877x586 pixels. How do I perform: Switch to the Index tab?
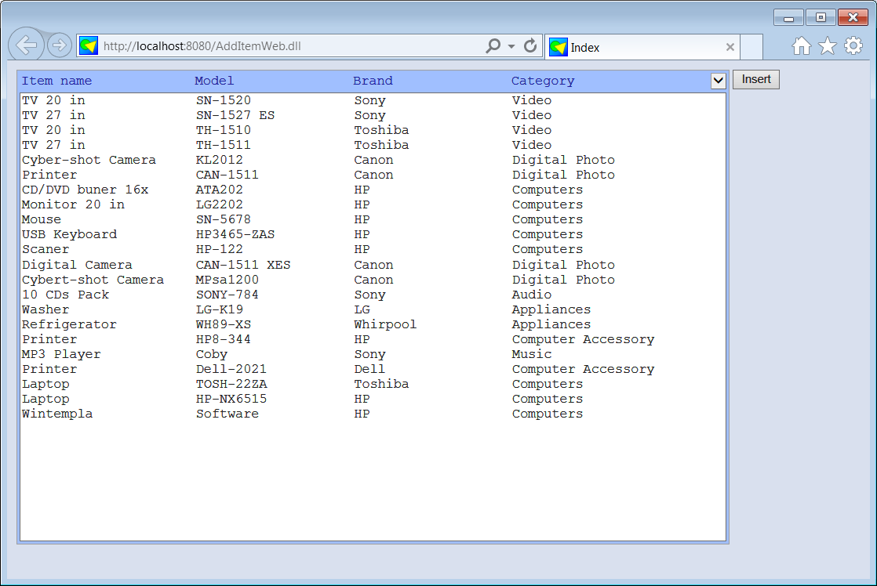point(642,48)
